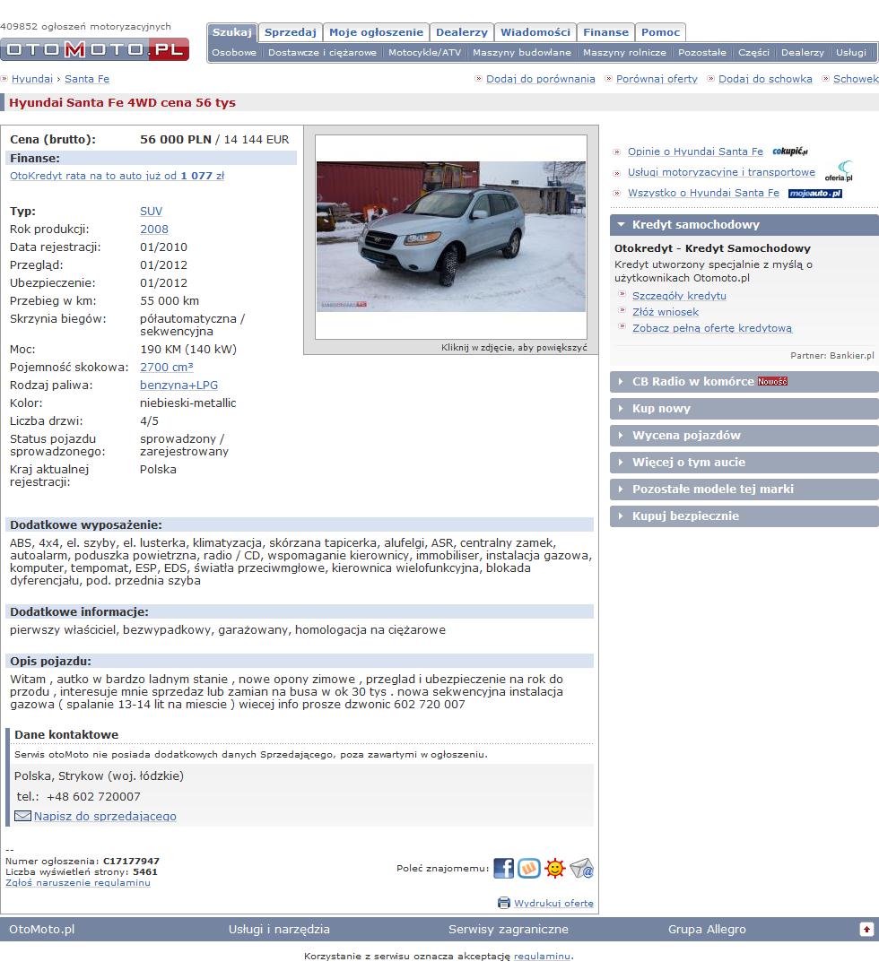
Task: Share via the orange W icon
Action: [x=529, y=868]
